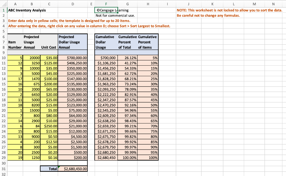Click the 'Not for commercial use.' cell

tap(115, 16)
